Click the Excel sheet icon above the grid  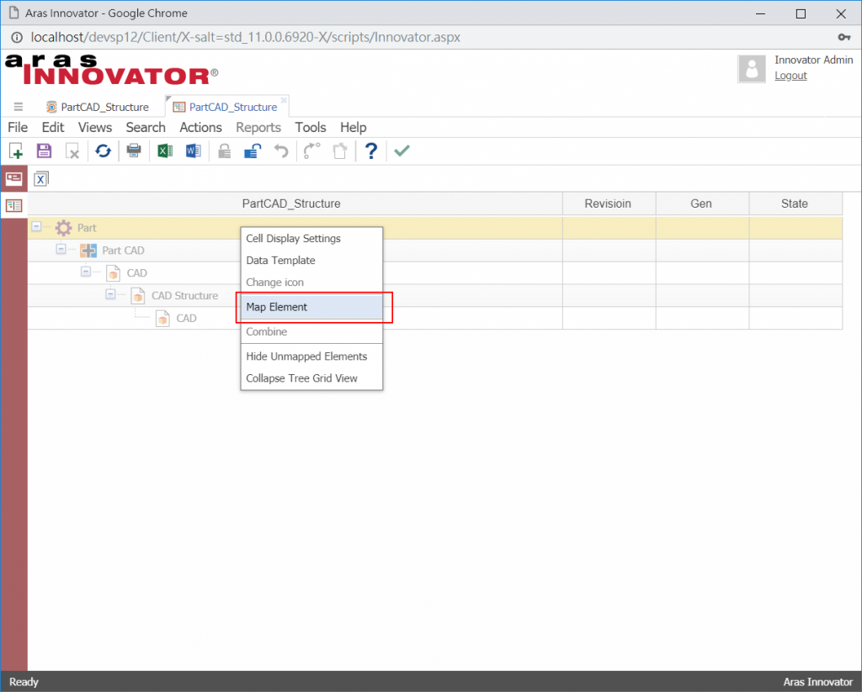click(x=40, y=179)
